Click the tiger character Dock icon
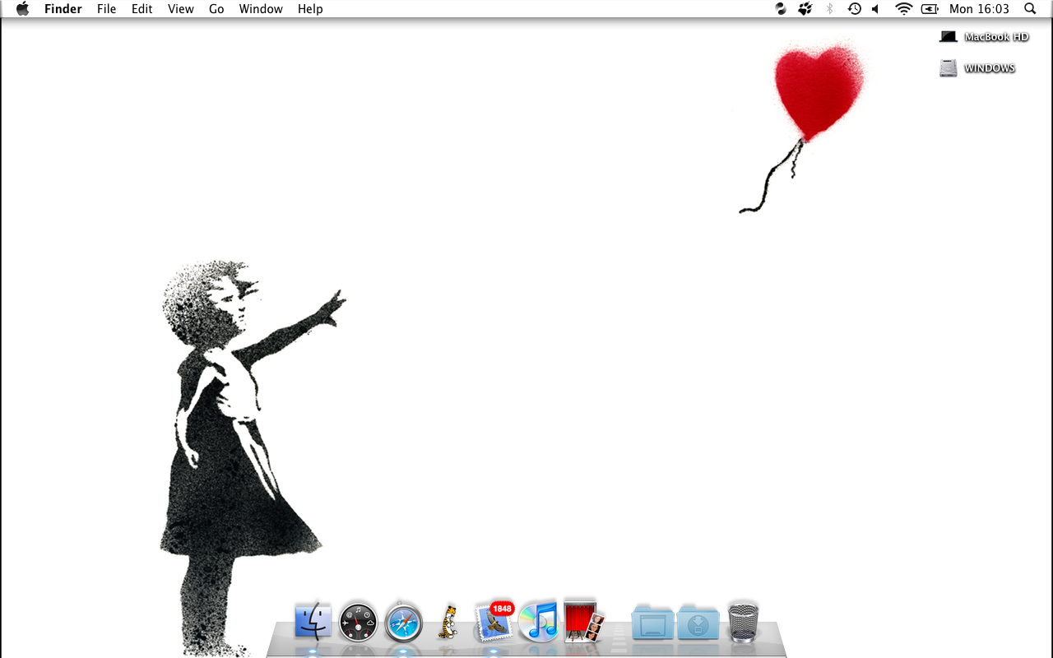Viewport: 1053px width, 658px height. pos(448,622)
